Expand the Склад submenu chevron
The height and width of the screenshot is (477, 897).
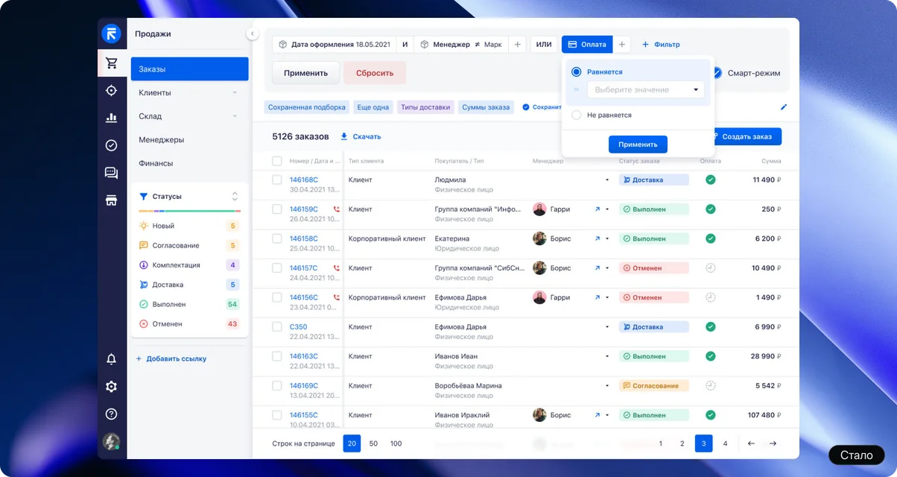tap(235, 116)
